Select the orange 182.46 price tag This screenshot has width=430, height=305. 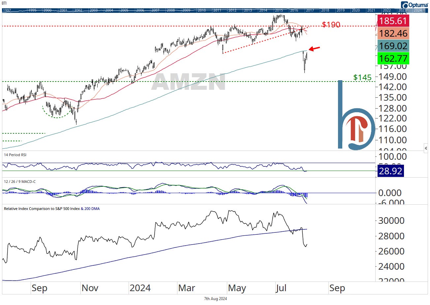coord(394,33)
